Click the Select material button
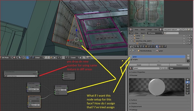 tap(159, 65)
